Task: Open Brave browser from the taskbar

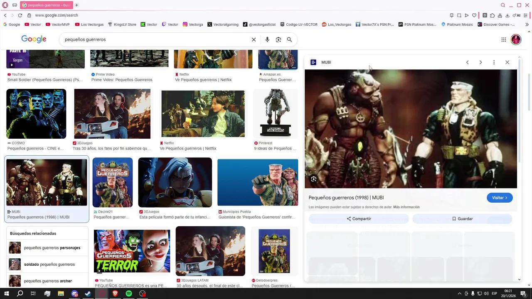Action: [115, 294]
